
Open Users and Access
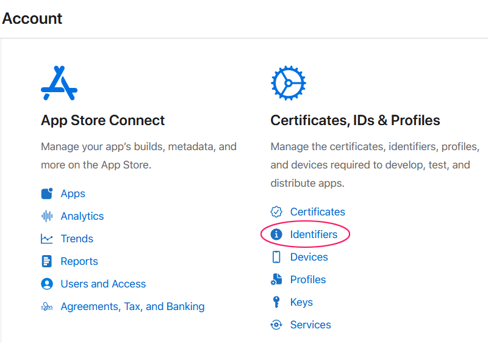coord(103,284)
